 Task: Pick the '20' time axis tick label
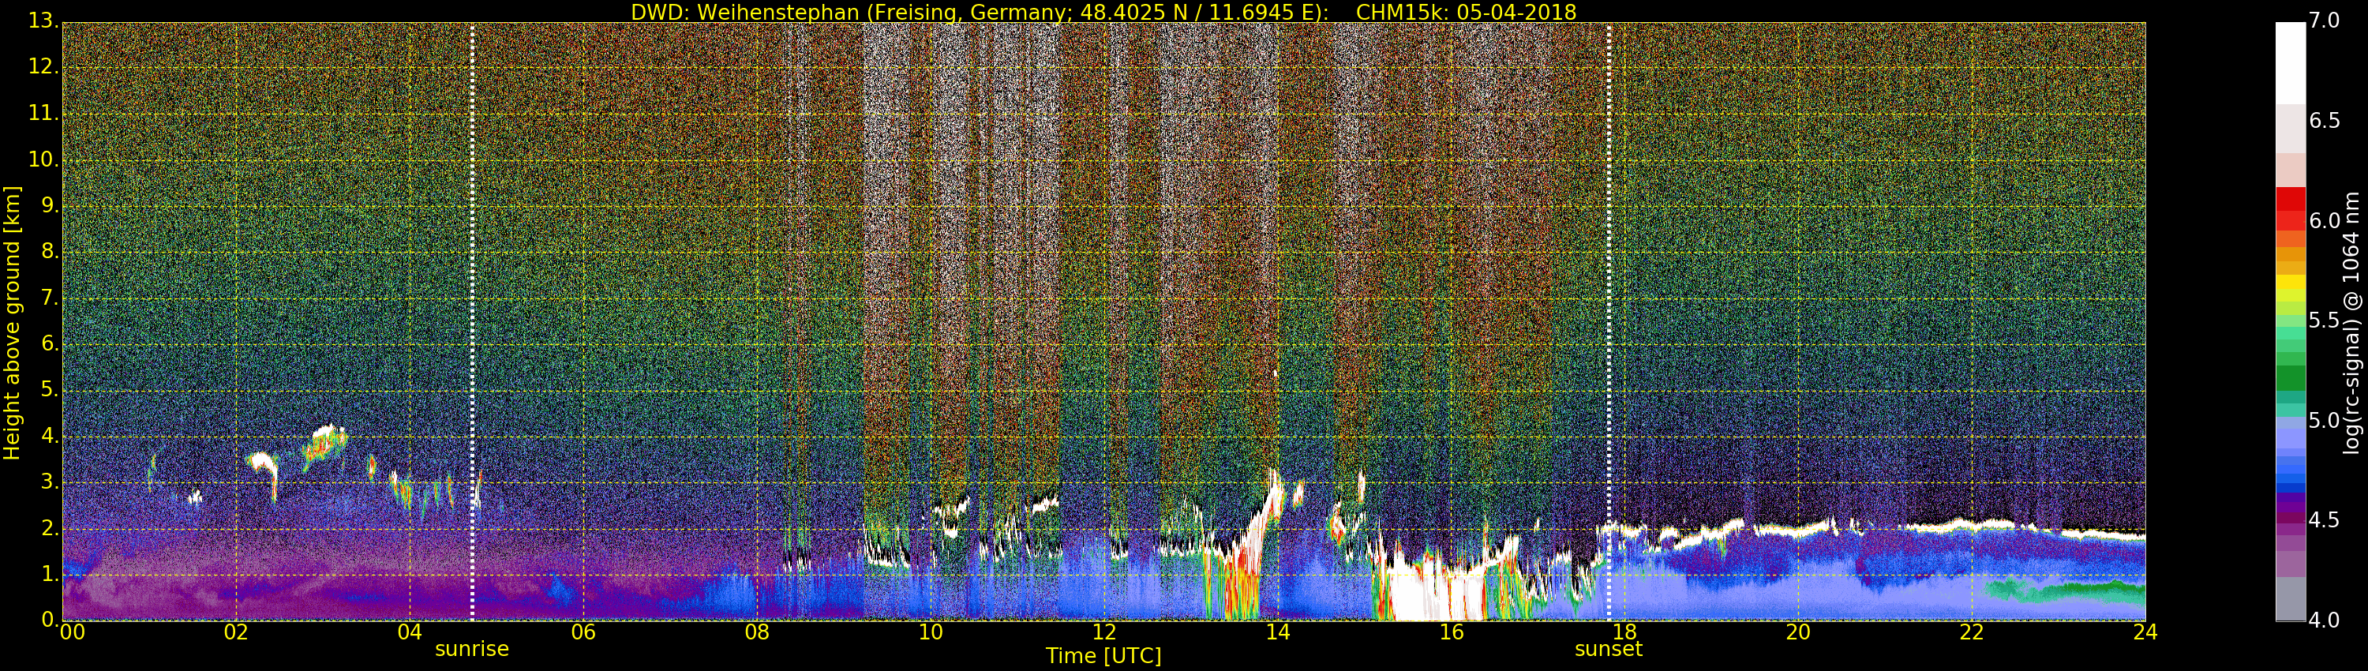tap(1798, 632)
